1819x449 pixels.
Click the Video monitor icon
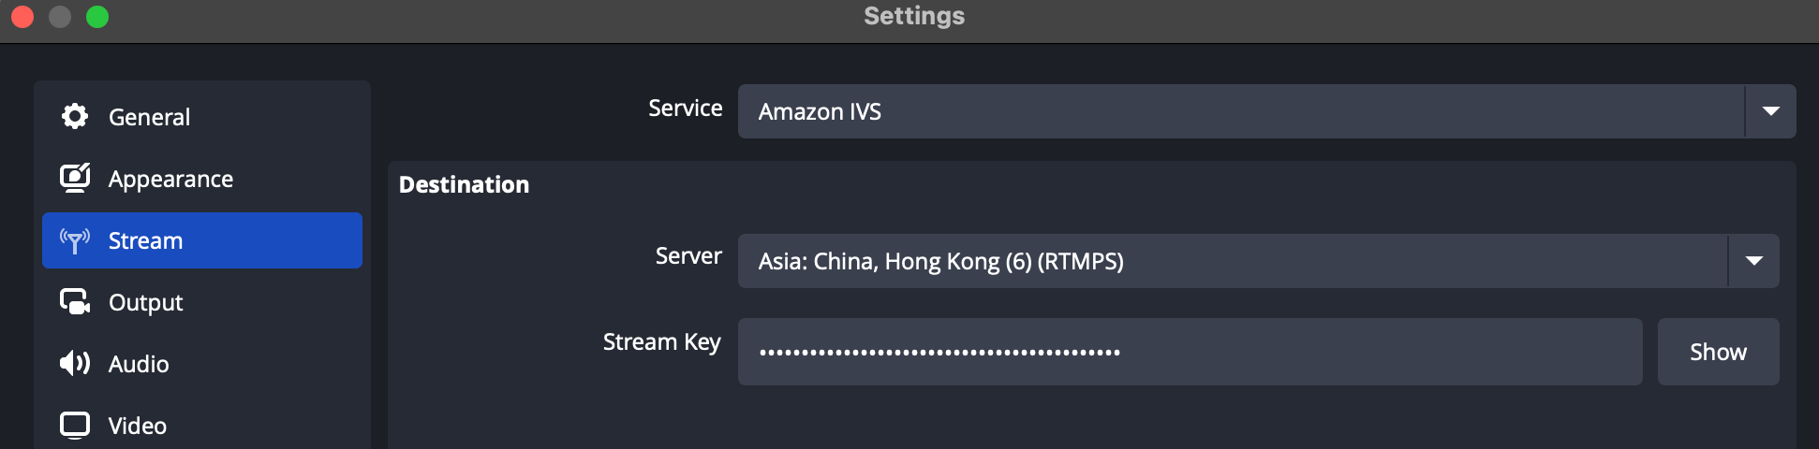click(x=75, y=426)
